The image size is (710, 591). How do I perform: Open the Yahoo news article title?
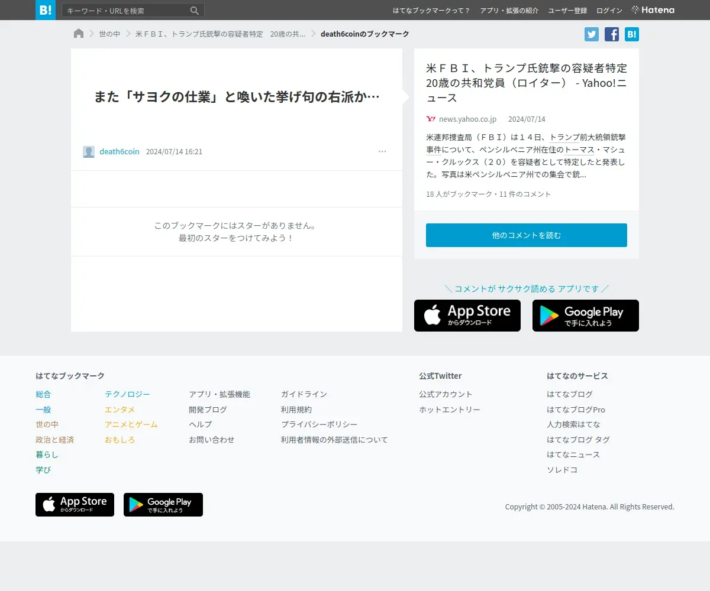(x=527, y=83)
